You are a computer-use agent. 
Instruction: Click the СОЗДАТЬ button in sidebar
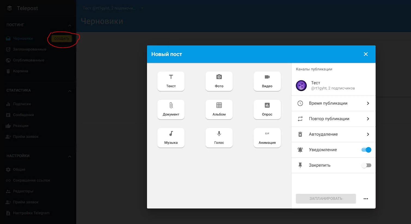point(62,39)
